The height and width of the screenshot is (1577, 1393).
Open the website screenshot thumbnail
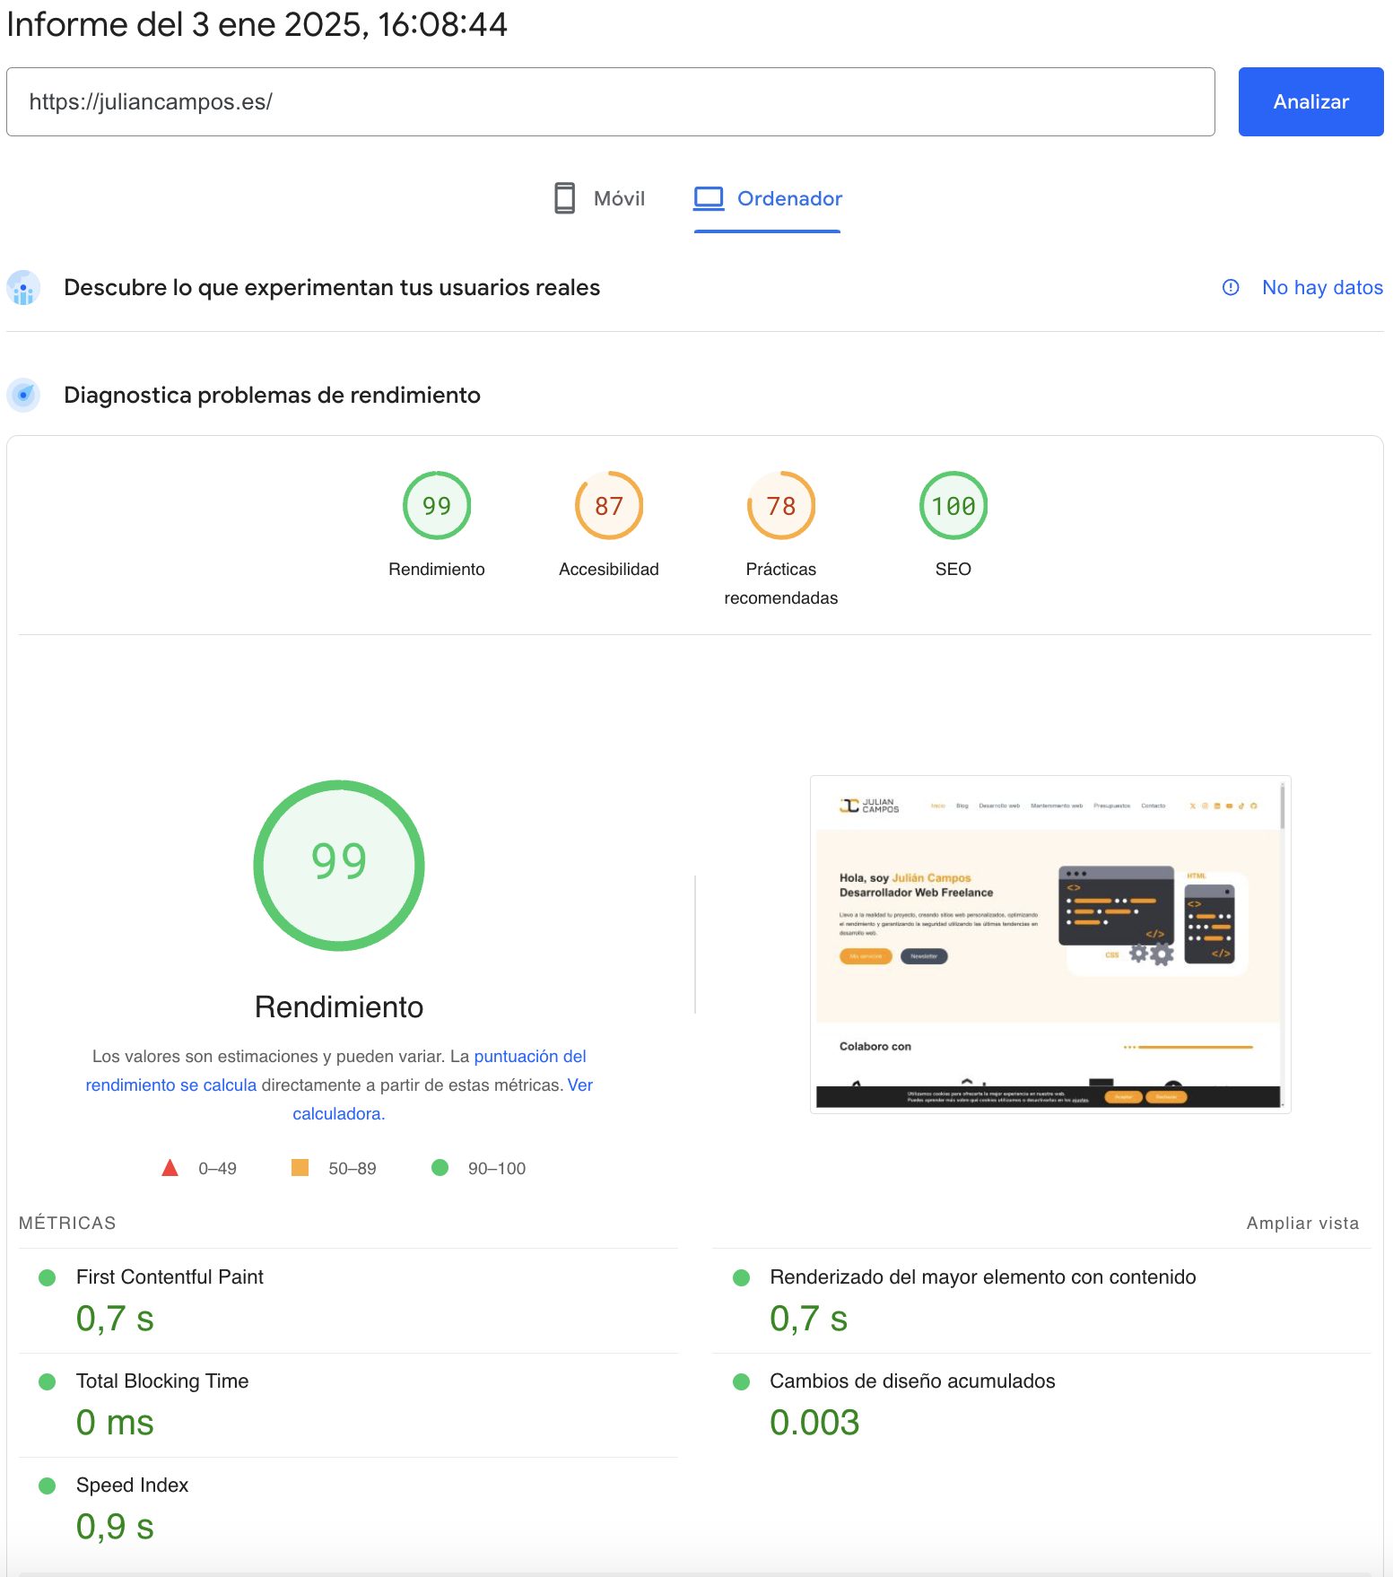(1050, 944)
